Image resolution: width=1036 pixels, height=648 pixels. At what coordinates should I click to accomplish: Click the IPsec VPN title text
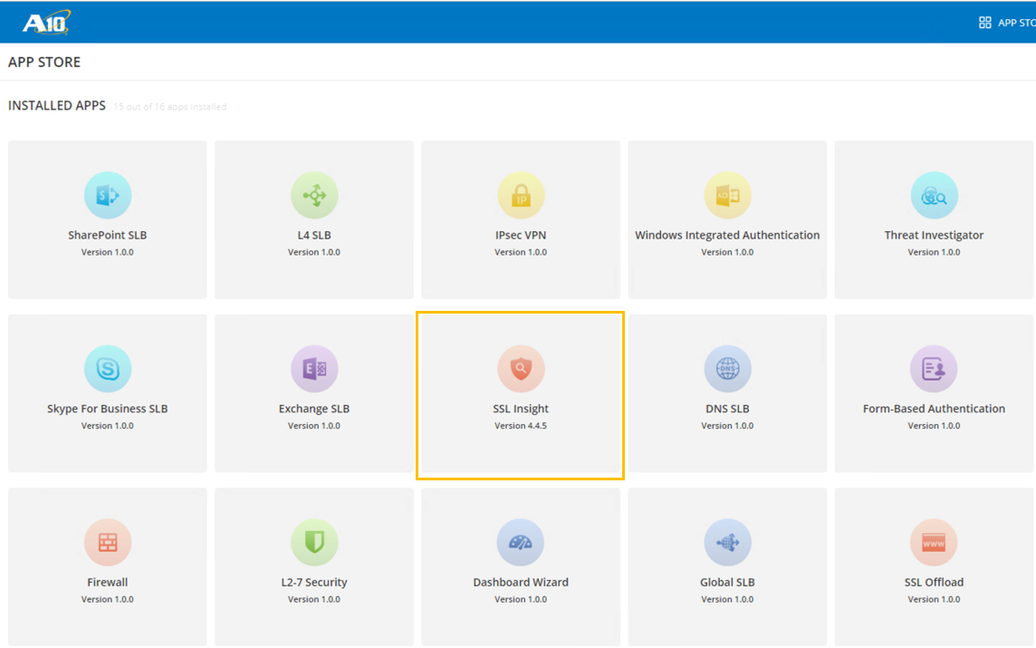pos(521,235)
